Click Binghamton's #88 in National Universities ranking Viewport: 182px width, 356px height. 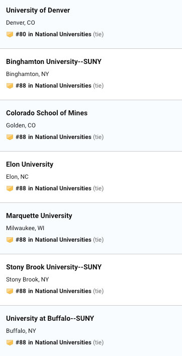click(53, 86)
